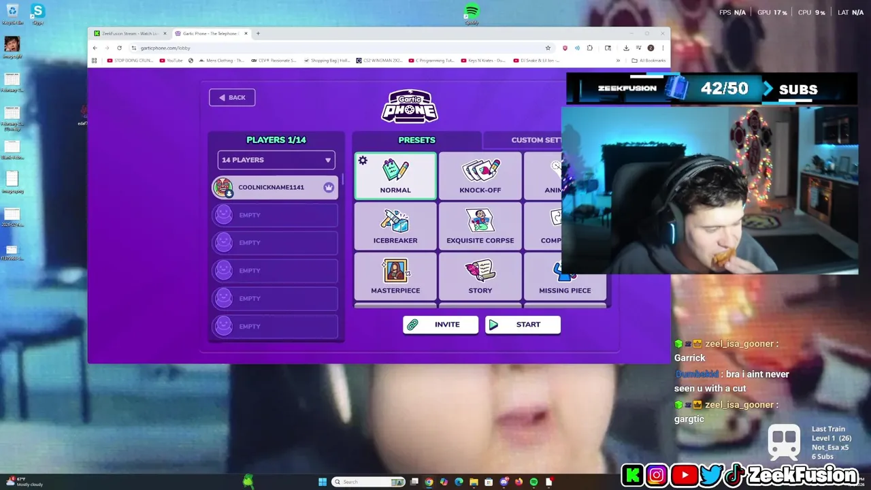
Task: Open the CS2 WINGMAN bookmark
Action: 380,61
